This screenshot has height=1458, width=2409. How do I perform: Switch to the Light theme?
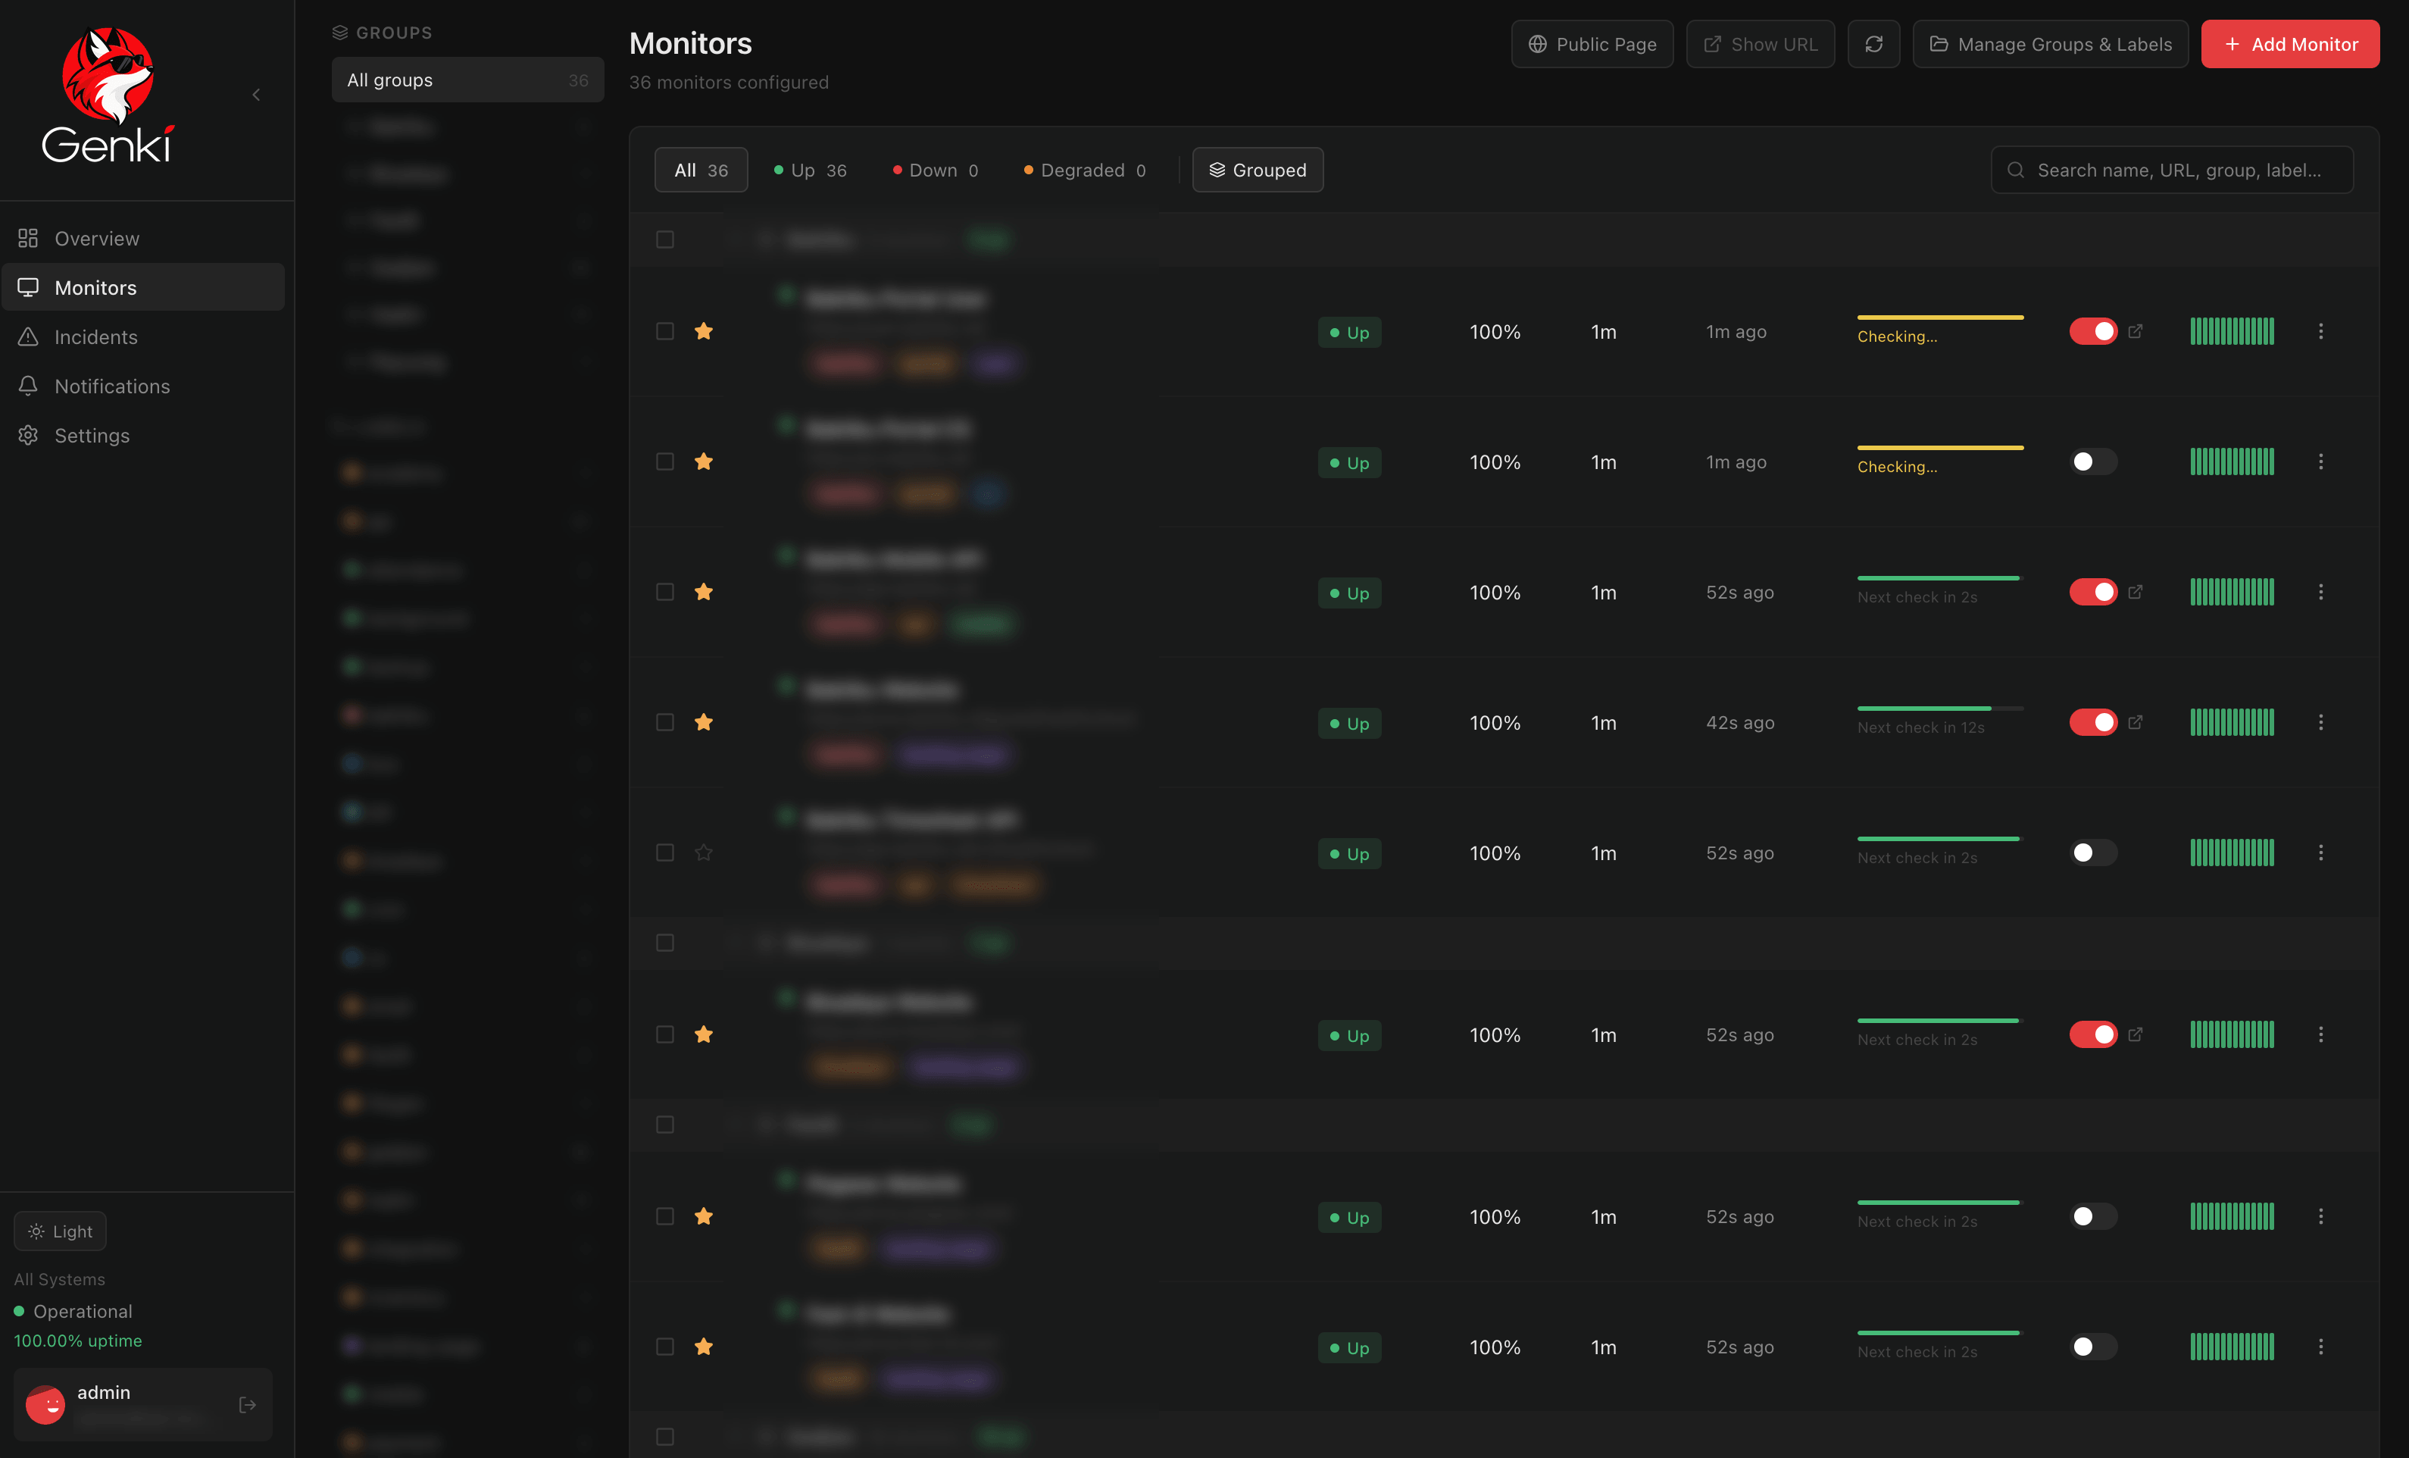point(60,1231)
